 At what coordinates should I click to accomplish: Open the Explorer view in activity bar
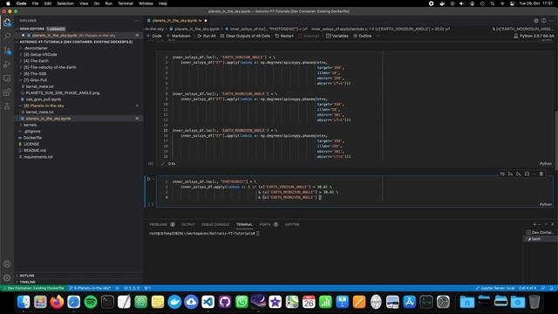pos(7,23)
